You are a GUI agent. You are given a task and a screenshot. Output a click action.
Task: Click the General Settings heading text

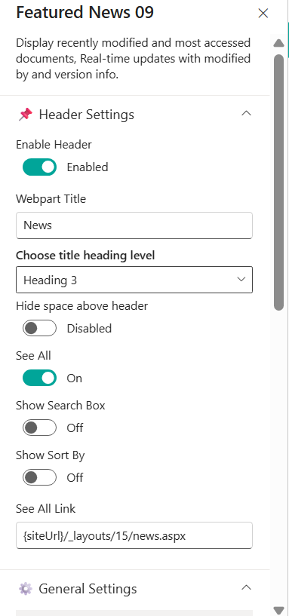(88, 589)
